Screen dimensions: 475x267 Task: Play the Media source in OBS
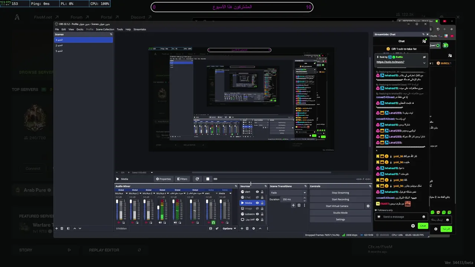[118, 179]
